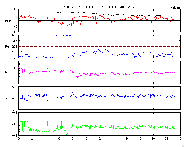Click the plot title showing the DSCOVR date range
184x147 pixels.
coord(99,7)
